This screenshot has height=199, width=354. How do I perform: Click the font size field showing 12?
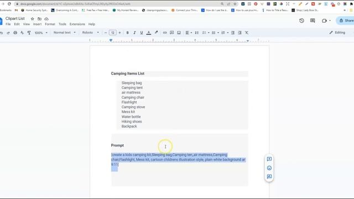[112, 33]
